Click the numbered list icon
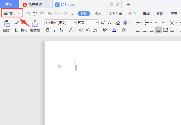 click(147, 23)
